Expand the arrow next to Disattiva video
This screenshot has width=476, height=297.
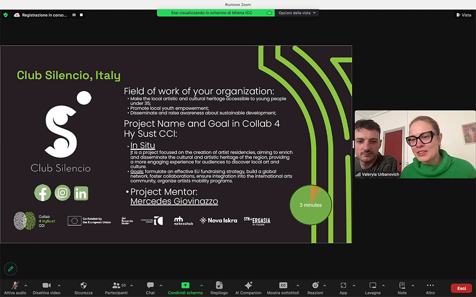(59, 285)
